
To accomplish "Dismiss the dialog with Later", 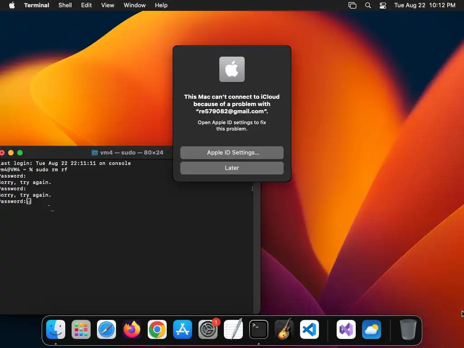I will click(232, 168).
